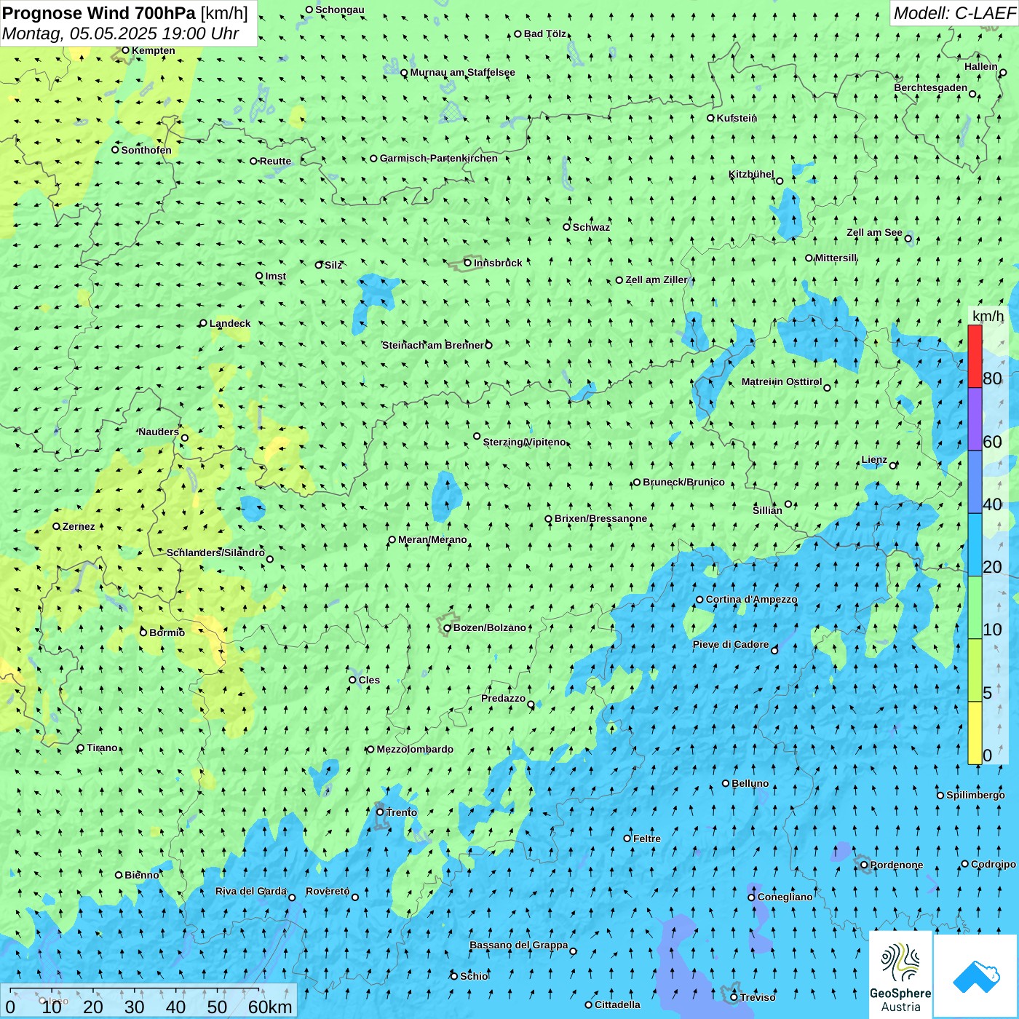This screenshot has height=1019, width=1019.
Task: Click the cyan 20 km/h legend color
Action: [x=975, y=545]
